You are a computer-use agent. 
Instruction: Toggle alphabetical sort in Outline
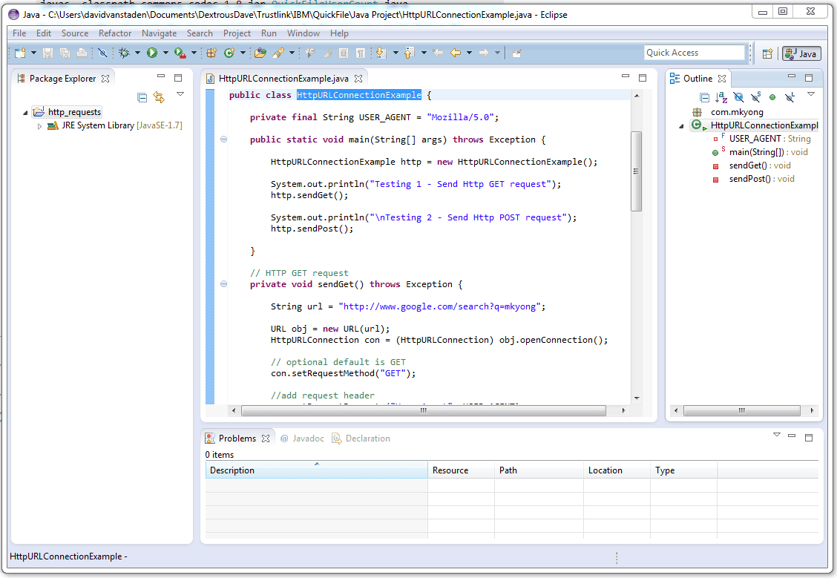tap(722, 97)
